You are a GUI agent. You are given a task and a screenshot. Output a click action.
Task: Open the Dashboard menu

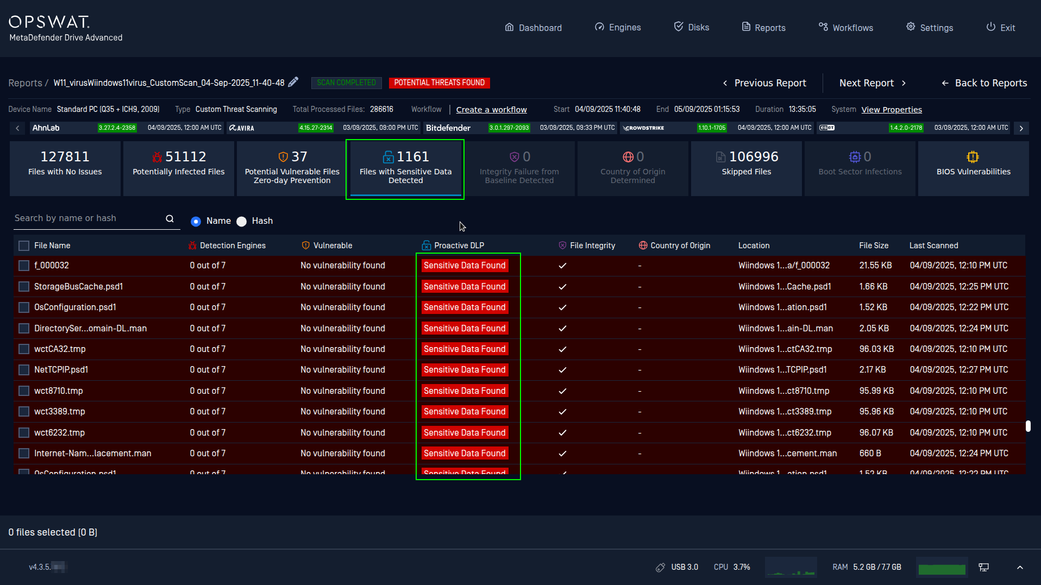pyautogui.click(x=533, y=28)
